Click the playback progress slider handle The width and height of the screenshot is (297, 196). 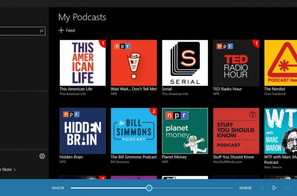149,188
